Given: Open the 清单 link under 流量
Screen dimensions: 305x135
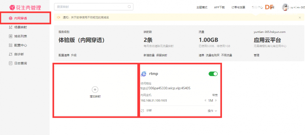Looking at the screenshot, I should tap(201, 55).
